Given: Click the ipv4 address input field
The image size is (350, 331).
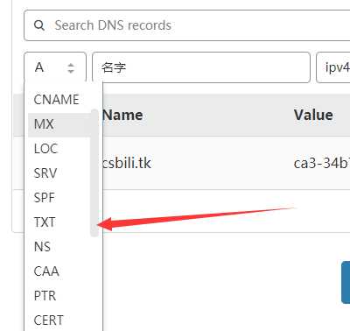Looking at the screenshot, I should 333,67.
